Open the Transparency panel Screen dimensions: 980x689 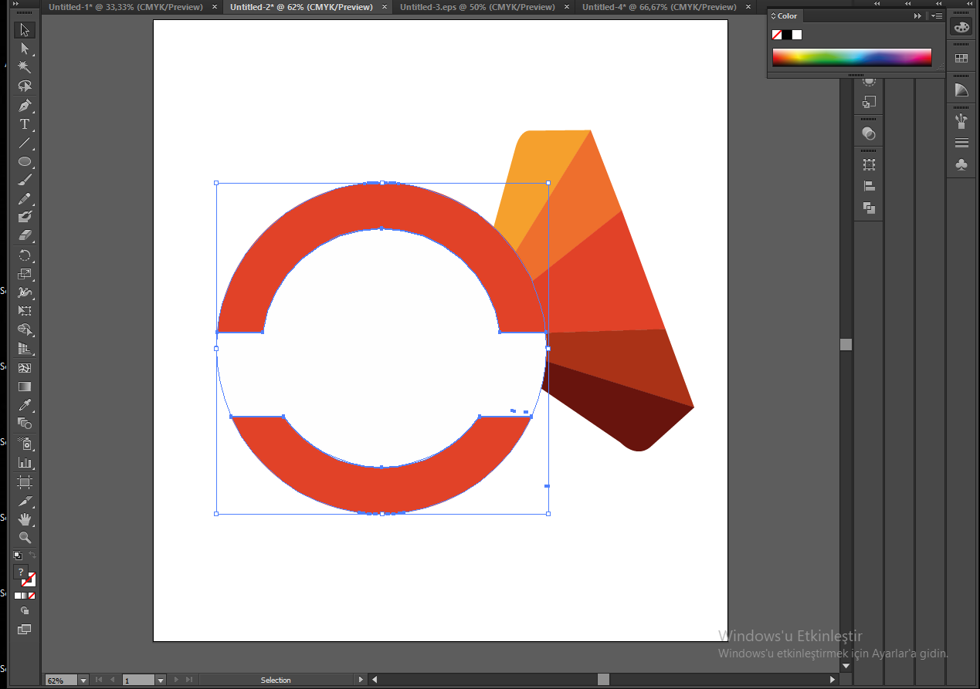[869, 133]
